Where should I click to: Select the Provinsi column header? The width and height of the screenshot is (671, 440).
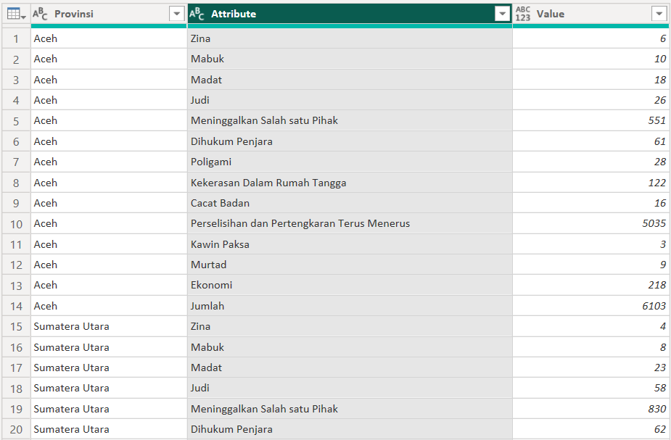(x=102, y=14)
